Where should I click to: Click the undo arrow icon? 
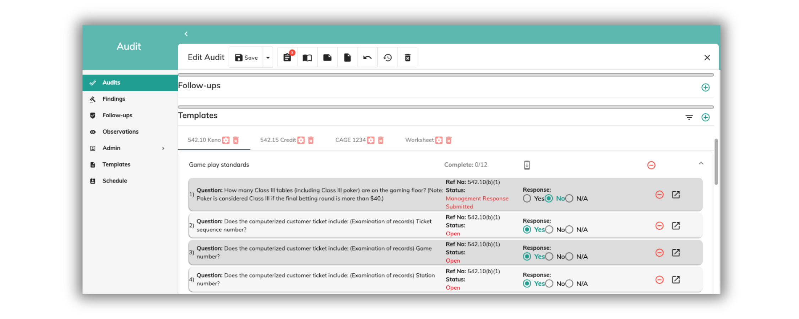click(367, 57)
